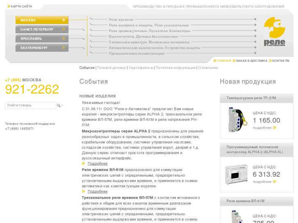The height and width of the screenshot is (223, 298).
Task: Click the arrow icon on Ярославль button
Action: [x=64, y=38]
